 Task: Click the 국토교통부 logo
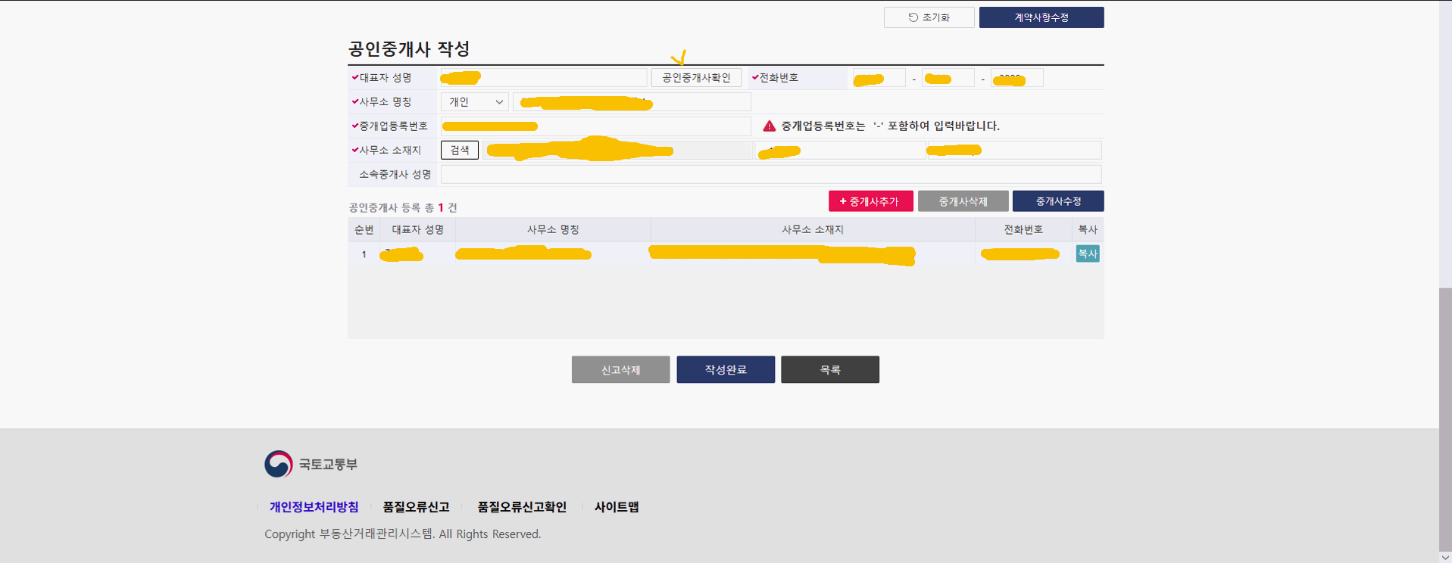click(311, 464)
